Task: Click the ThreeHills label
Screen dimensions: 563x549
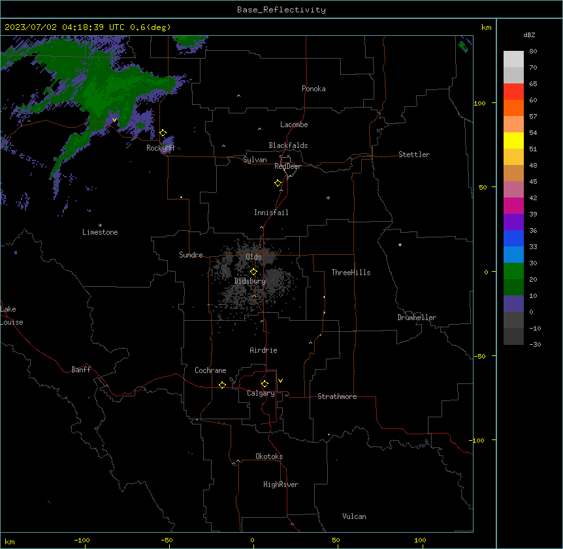Action: 351,273
